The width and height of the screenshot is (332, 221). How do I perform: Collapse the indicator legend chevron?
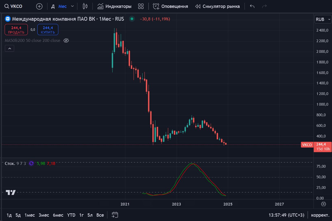(x=10, y=48)
